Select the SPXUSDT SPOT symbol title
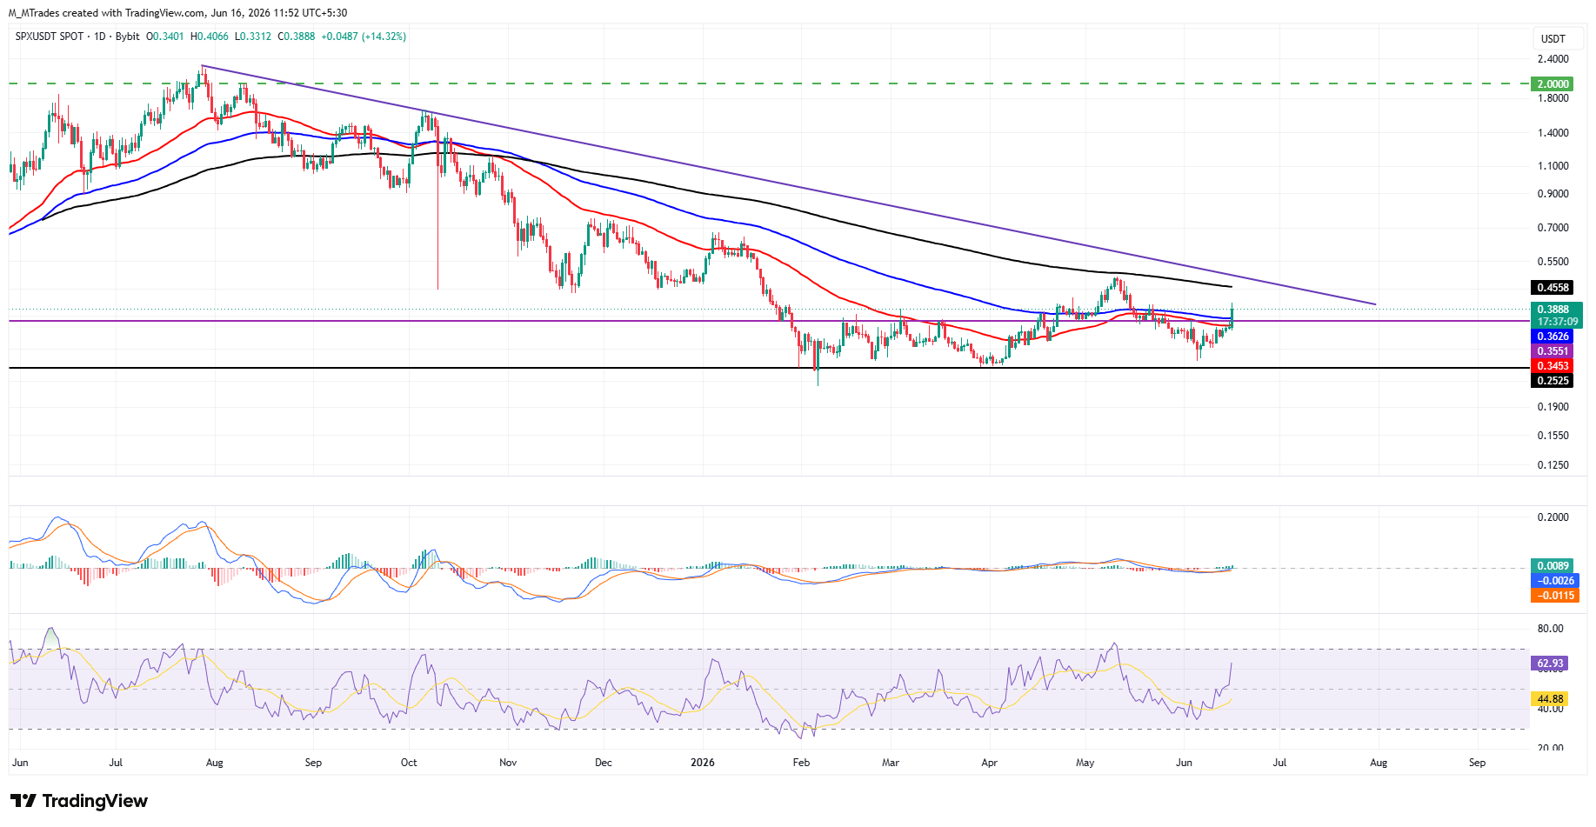The width and height of the screenshot is (1596, 827). click(x=50, y=37)
